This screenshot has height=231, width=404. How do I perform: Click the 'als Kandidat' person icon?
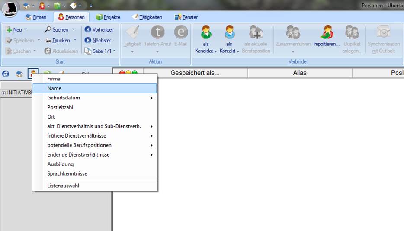tap(206, 33)
